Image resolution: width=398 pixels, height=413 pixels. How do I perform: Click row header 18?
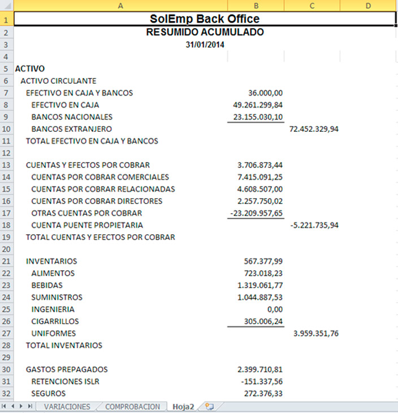6,225
